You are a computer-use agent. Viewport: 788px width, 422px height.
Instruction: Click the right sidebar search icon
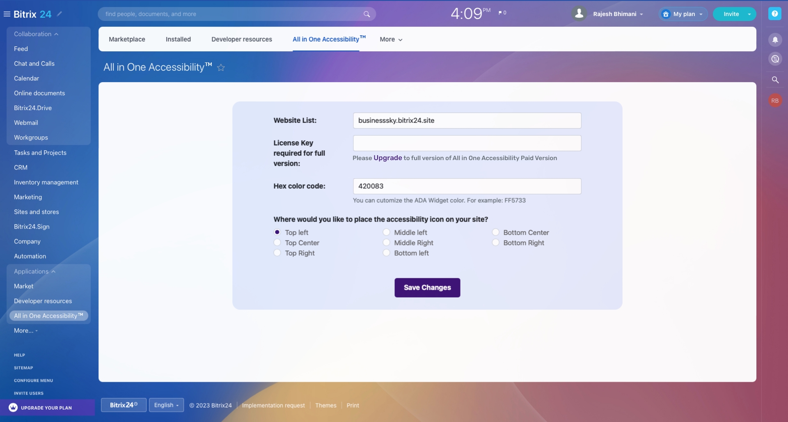pyautogui.click(x=775, y=80)
